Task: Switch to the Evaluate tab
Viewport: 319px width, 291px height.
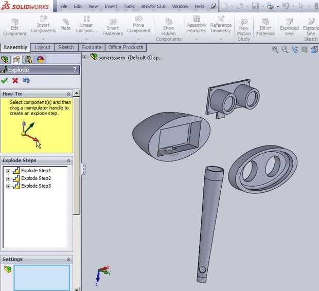Action: [92, 47]
